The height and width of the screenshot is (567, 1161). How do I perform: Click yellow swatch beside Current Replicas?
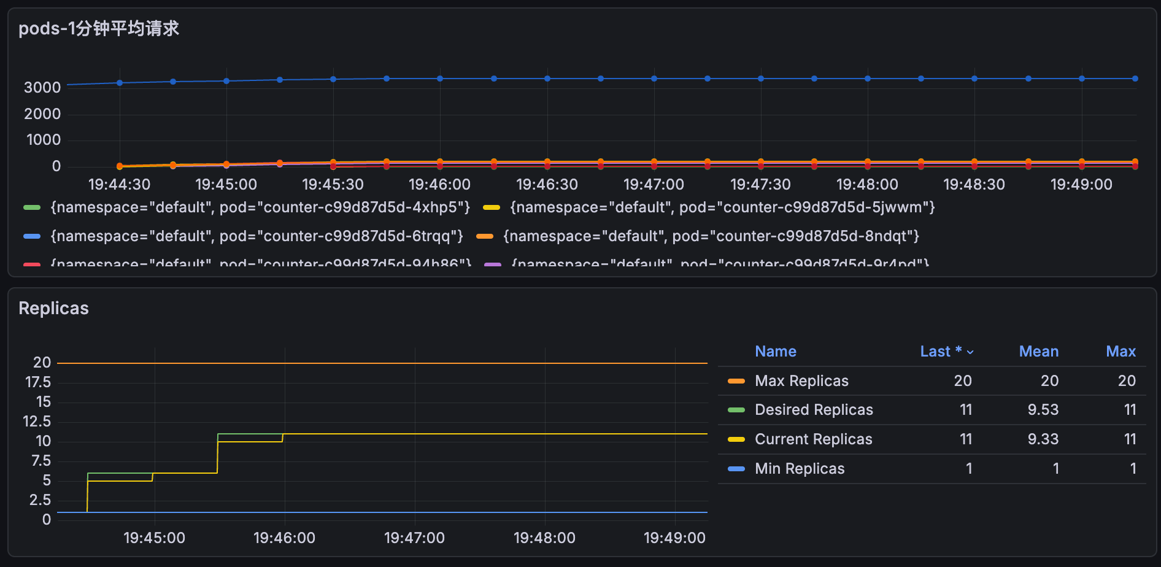click(736, 439)
